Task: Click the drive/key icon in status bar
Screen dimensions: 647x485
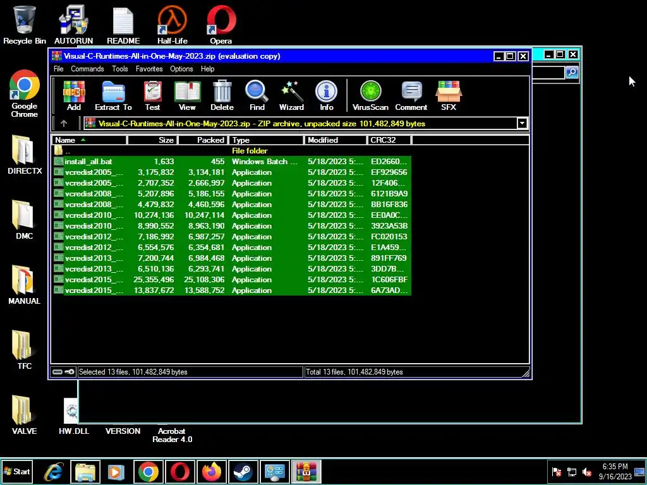Action: (64, 372)
